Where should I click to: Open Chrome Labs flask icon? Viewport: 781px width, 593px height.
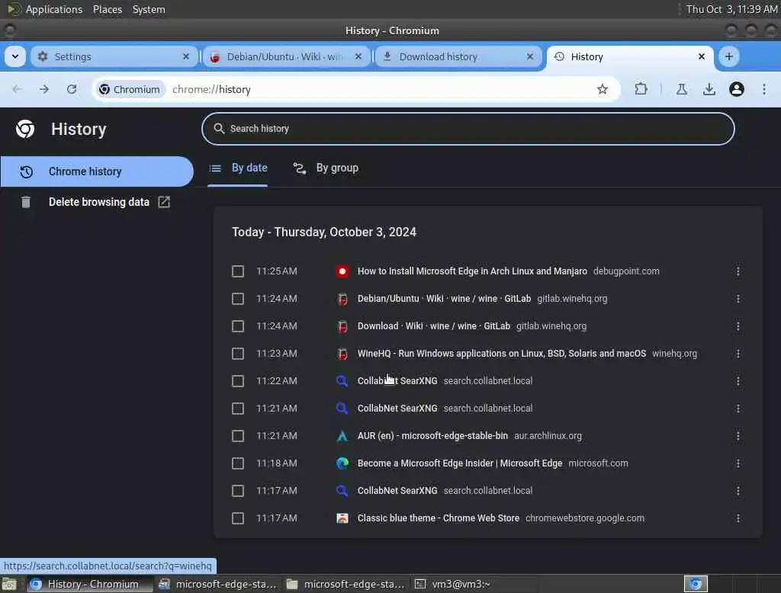pyautogui.click(x=681, y=89)
